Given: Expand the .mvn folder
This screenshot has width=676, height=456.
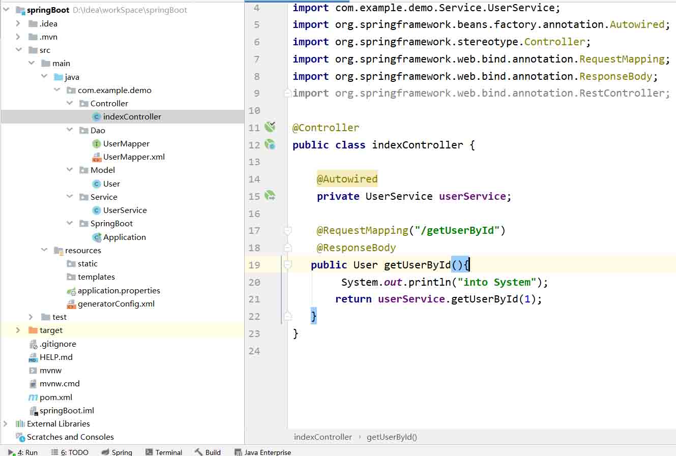Looking at the screenshot, I should 18,37.
